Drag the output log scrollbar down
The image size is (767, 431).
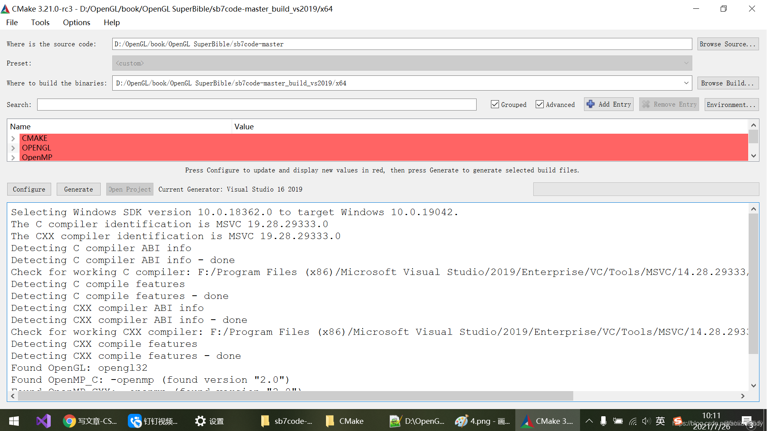(754, 384)
